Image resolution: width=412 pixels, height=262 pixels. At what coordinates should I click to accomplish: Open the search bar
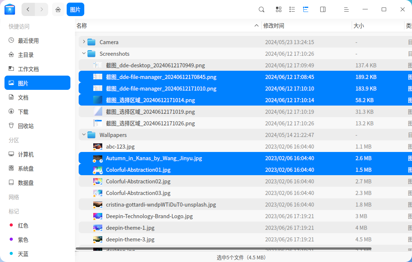click(x=261, y=9)
